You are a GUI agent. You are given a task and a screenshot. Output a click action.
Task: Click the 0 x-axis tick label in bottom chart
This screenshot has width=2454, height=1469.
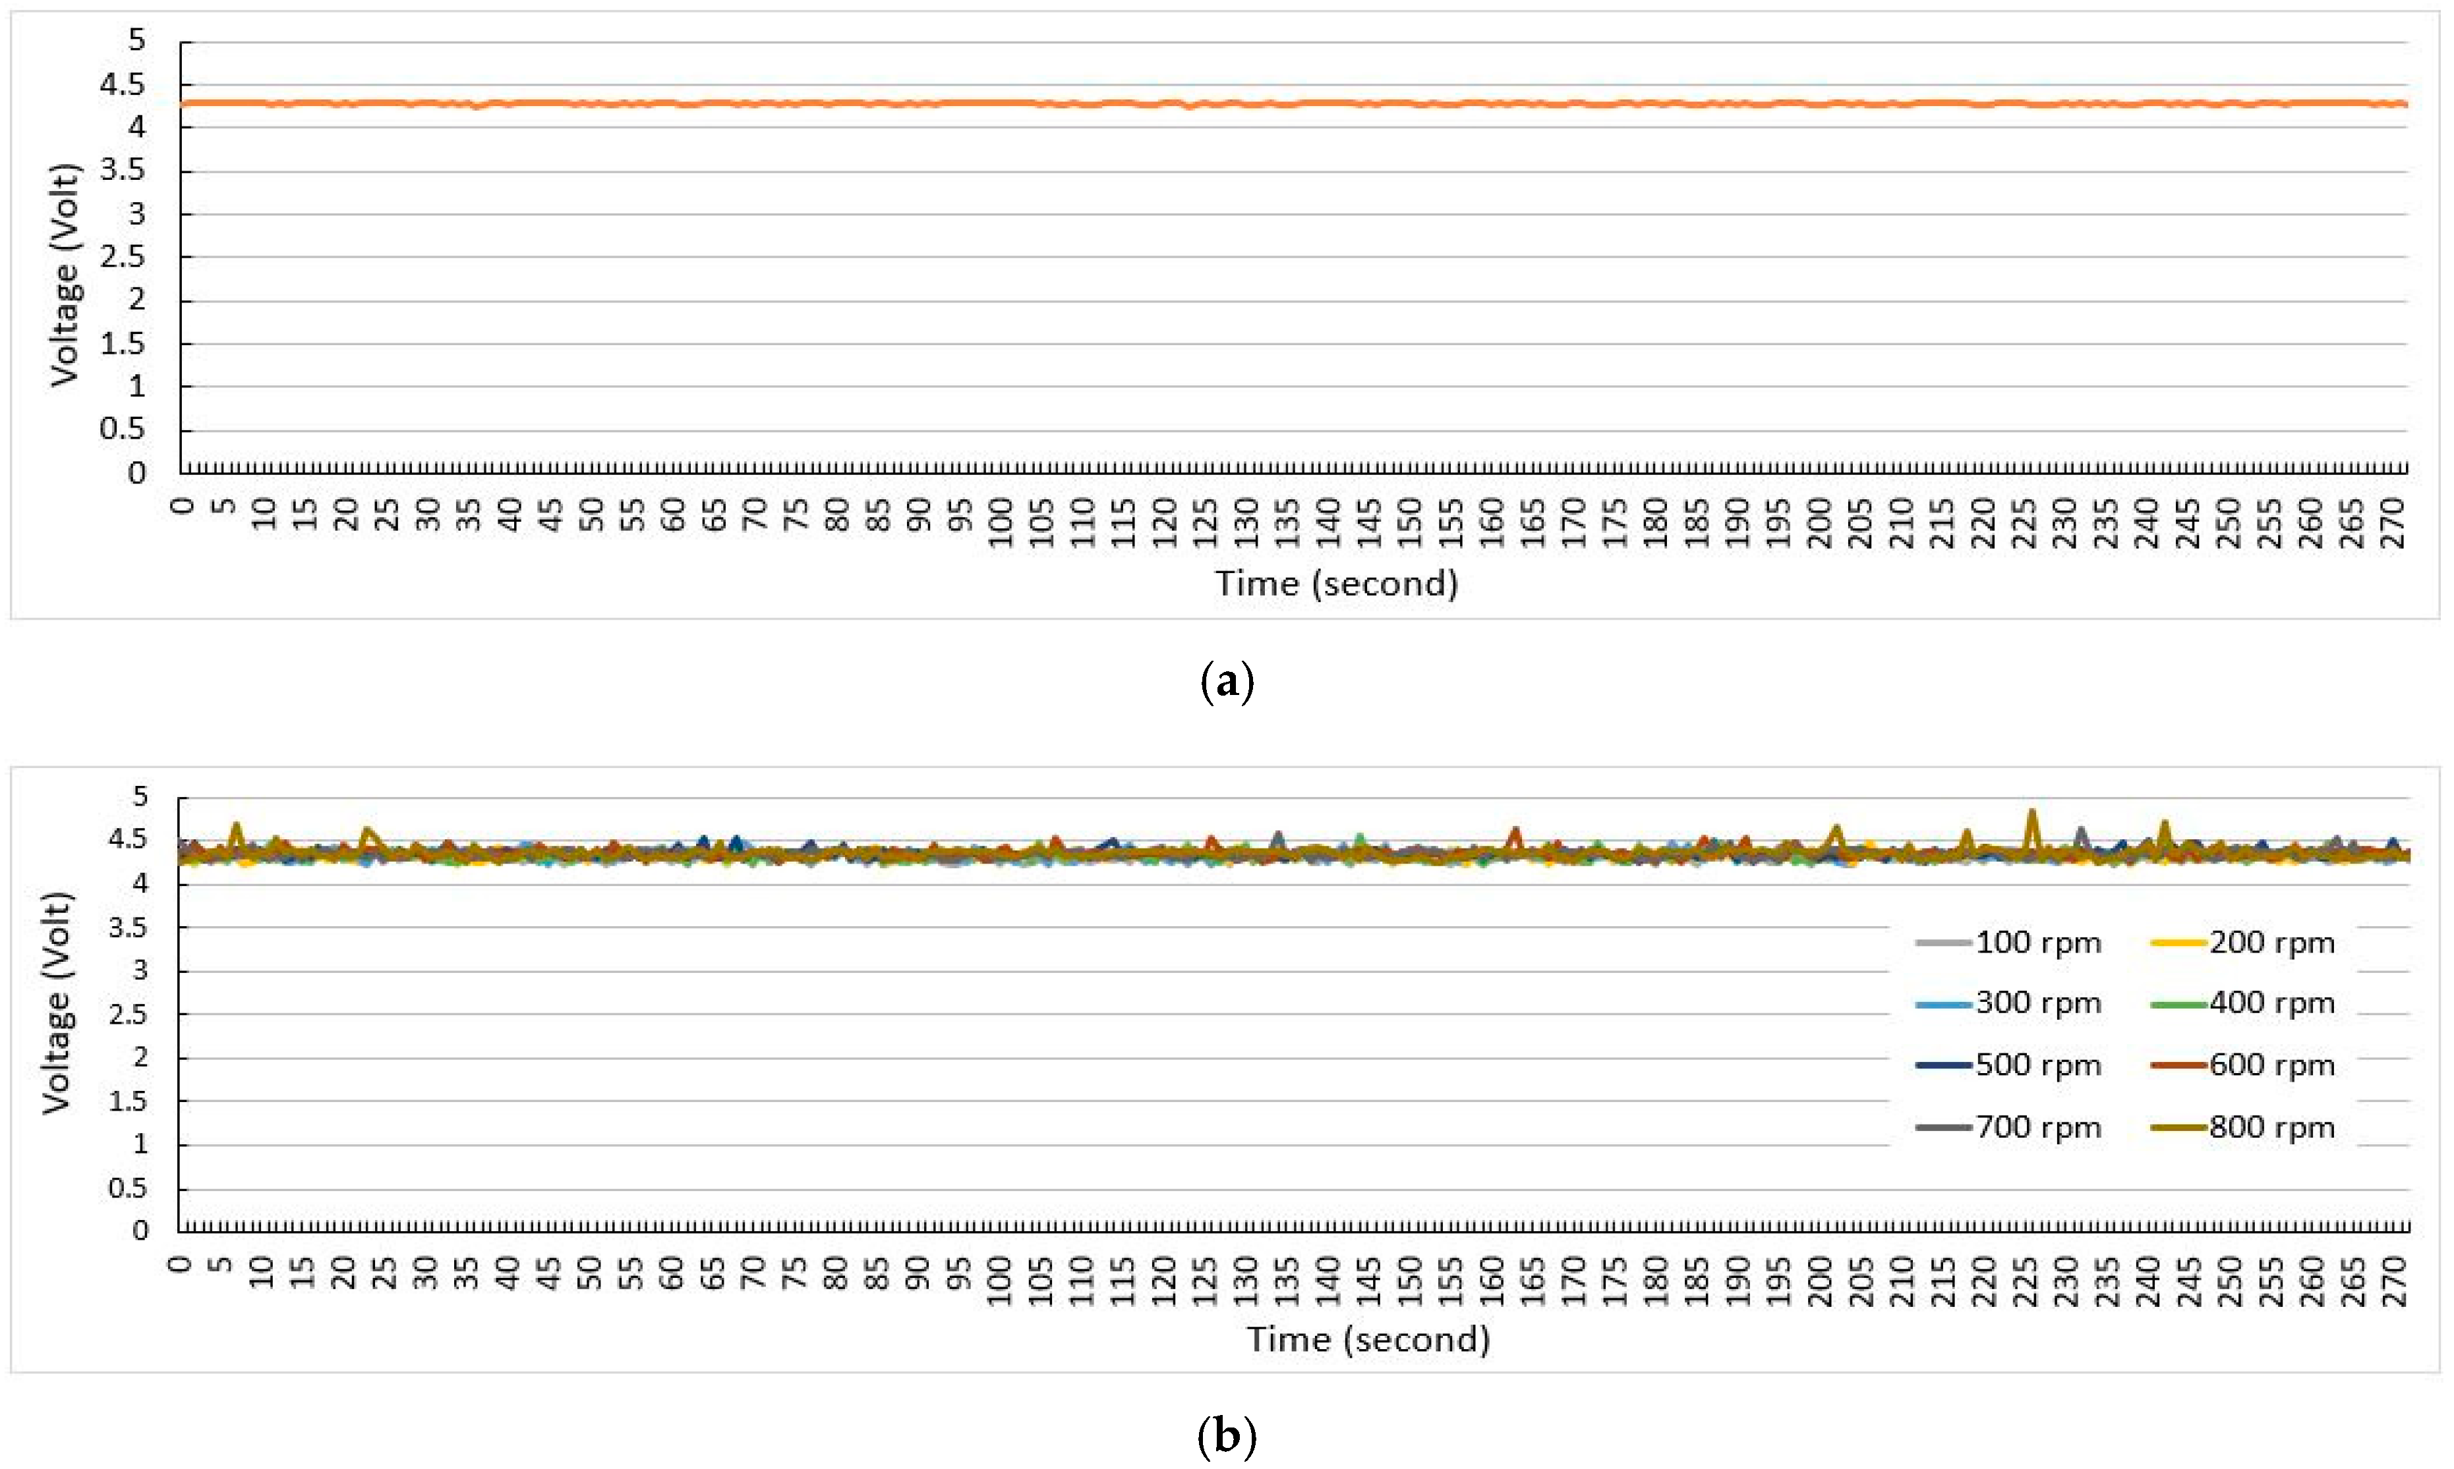tap(180, 1263)
